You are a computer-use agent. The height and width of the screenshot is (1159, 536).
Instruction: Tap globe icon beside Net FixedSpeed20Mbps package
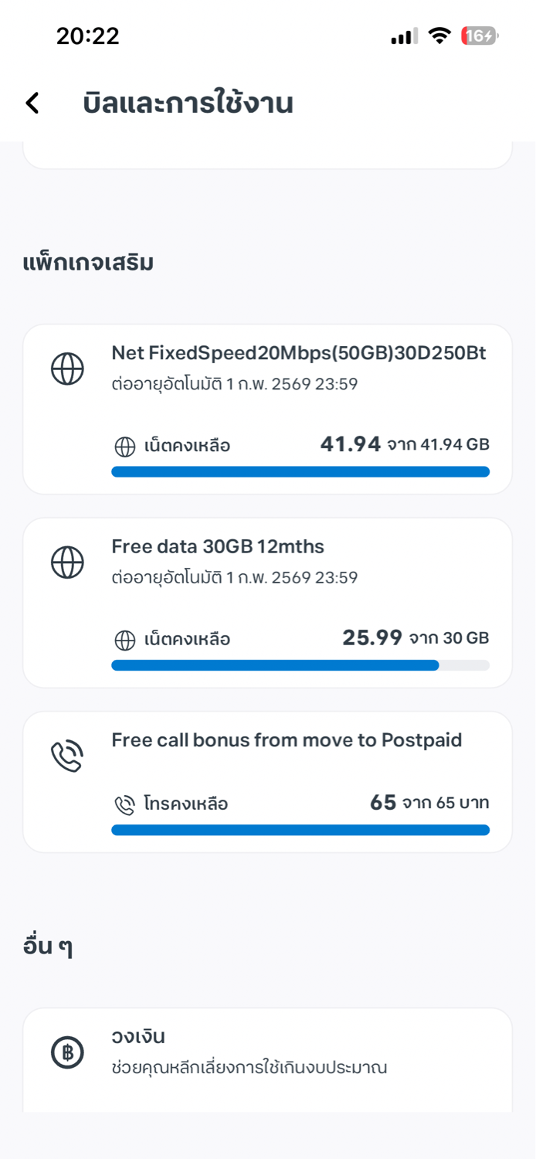pyautogui.click(x=67, y=369)
